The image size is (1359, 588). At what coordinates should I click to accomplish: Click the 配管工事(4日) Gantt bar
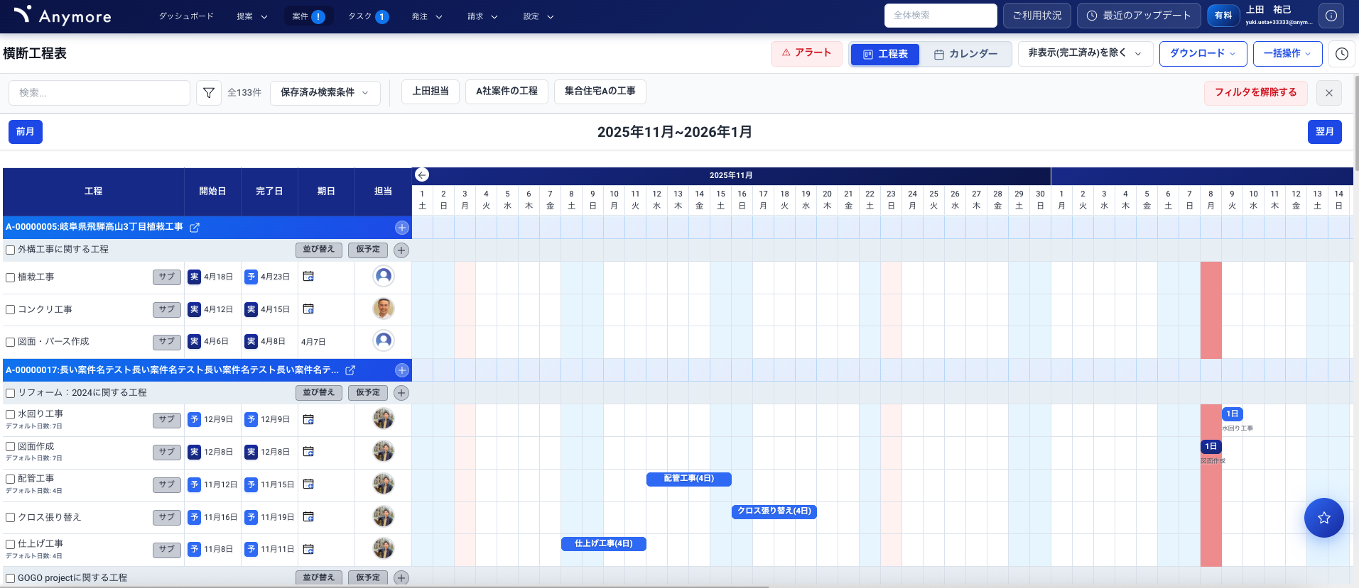coord(689,479)
